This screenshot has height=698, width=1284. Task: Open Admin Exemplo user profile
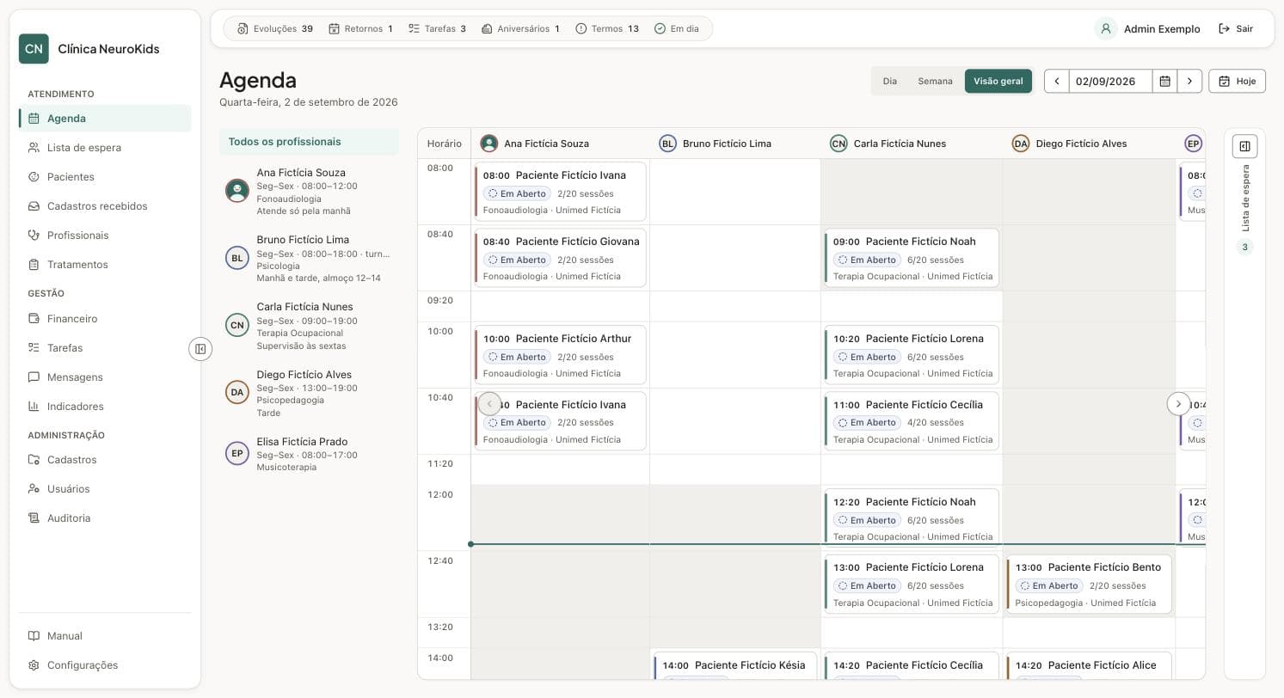pyautogui.click(x=1147, y=28)
